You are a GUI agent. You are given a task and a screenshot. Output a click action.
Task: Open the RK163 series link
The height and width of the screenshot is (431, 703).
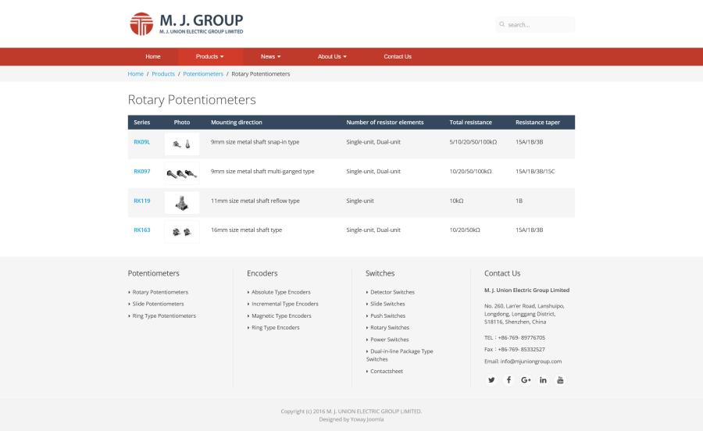pyautogui.click(x=142, y=230)
